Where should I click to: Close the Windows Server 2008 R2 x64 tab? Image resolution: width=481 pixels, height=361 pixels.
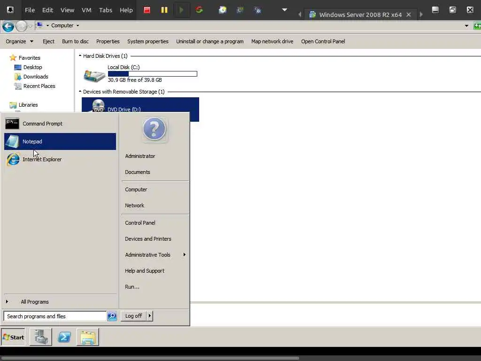point(408,15)
